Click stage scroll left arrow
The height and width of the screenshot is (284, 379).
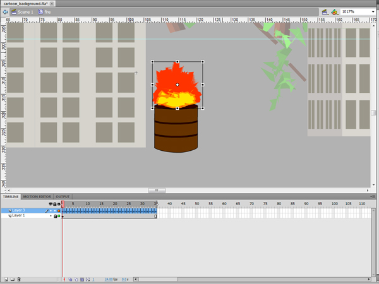[x=9, y=191]
